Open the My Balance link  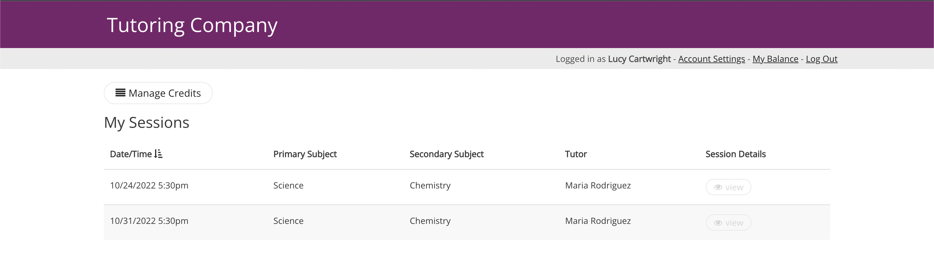(x=775, y=59)
